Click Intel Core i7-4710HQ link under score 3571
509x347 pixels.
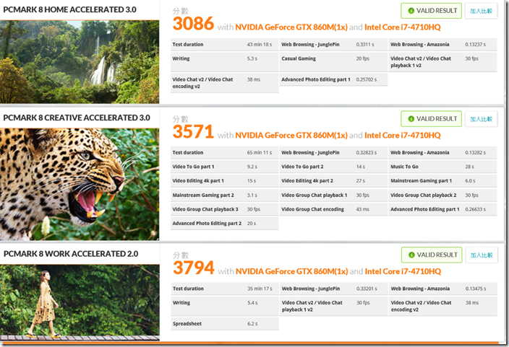[403, 136]
